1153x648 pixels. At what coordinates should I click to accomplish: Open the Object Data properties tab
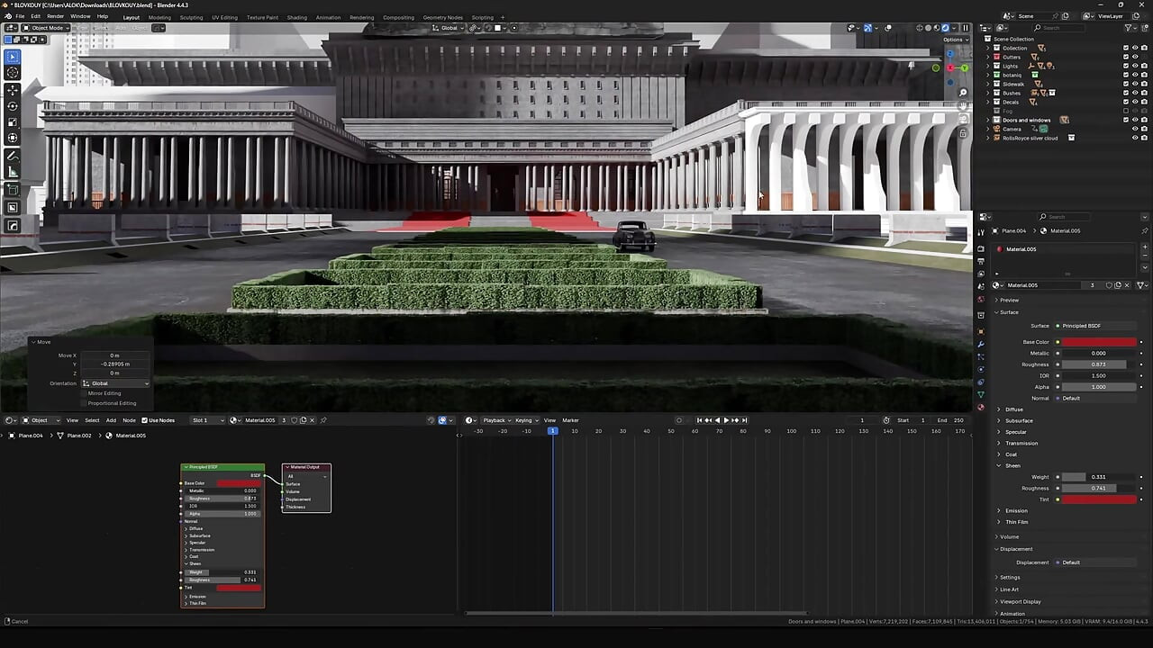[981, 394]
